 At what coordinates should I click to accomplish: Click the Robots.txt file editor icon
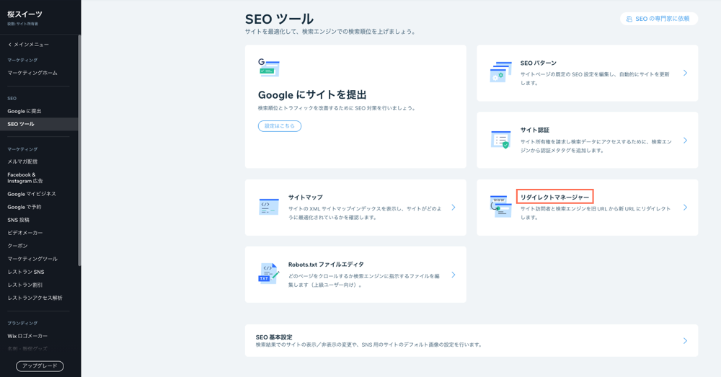(x=269, y=273)
